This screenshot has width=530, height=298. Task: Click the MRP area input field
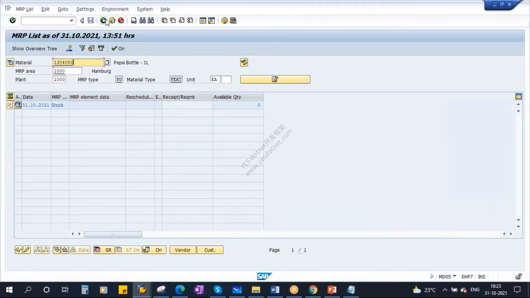[x=67, y=71]
